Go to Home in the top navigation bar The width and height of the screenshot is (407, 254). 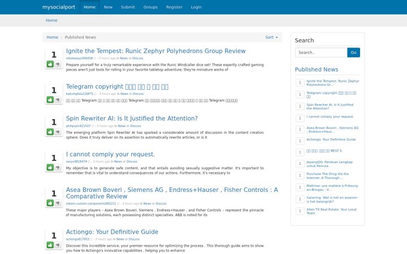89,7
